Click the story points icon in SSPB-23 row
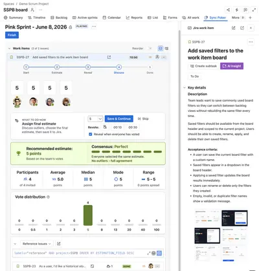 coord(109,266)
